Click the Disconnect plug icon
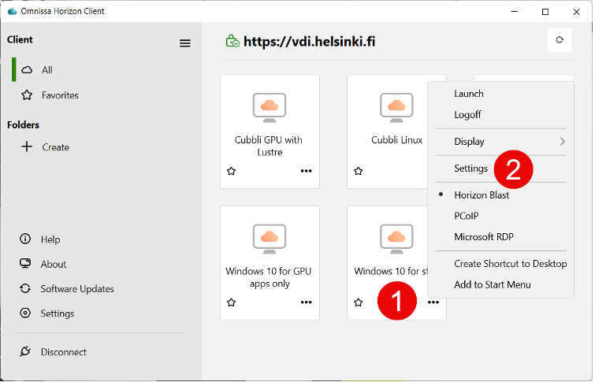The image size is (595, 382). click(25, 351)
